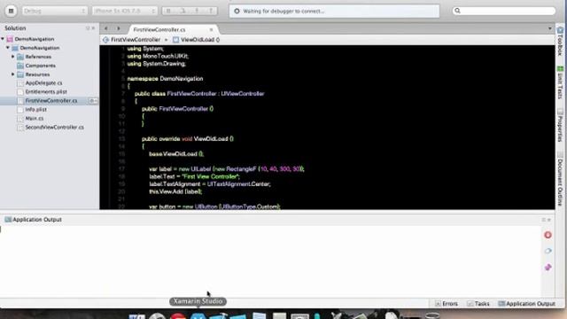The height and width of the screenshot is (319, 567).
Task: Expand the References folder
Action: [x=13, y=57]
